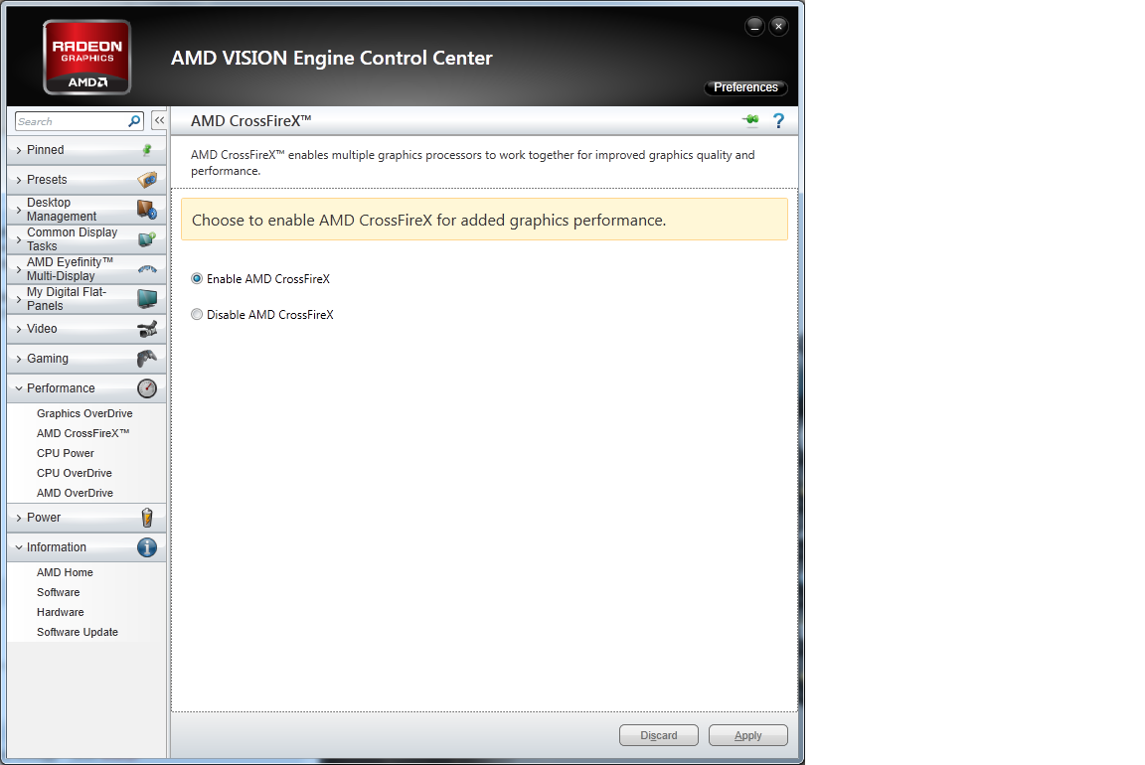Viewport: 1145px width, 765px height.
Task: Select Disable AMD CrossFireX radio button
Action: point(197,315)
